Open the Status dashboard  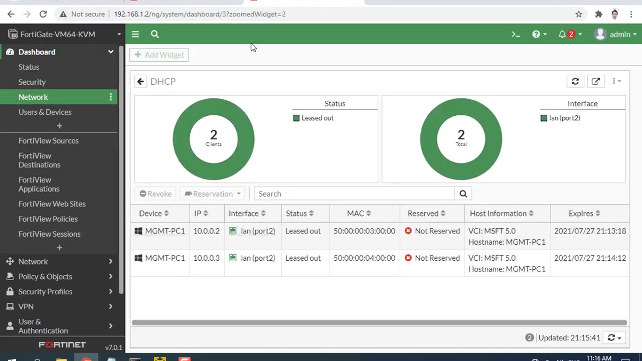pos(29,67)
